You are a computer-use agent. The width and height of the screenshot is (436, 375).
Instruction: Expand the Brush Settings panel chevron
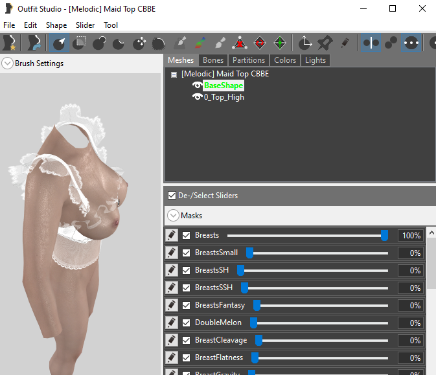(x=8, y=63)
